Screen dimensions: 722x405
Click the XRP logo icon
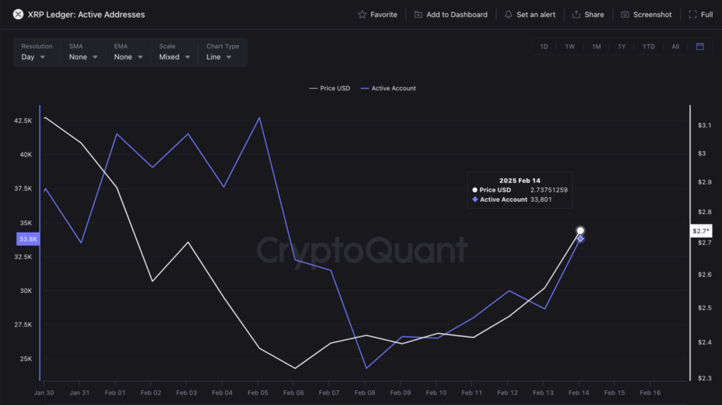(x=18, y=14)
